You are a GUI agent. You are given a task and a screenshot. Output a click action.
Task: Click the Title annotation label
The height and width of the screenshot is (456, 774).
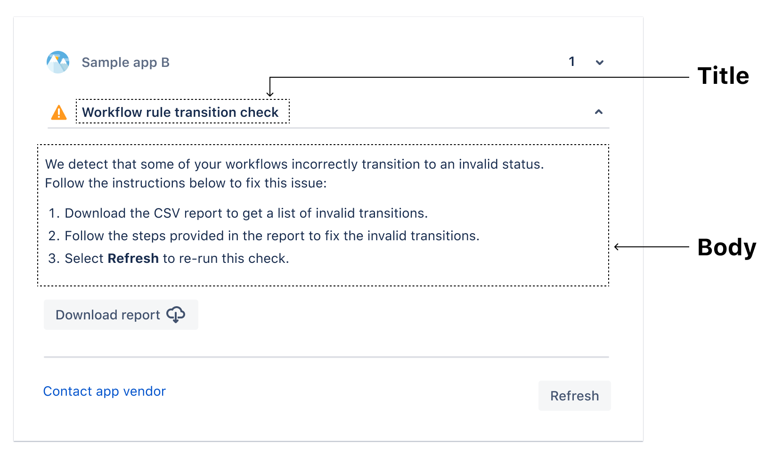[x=723, y=76]
